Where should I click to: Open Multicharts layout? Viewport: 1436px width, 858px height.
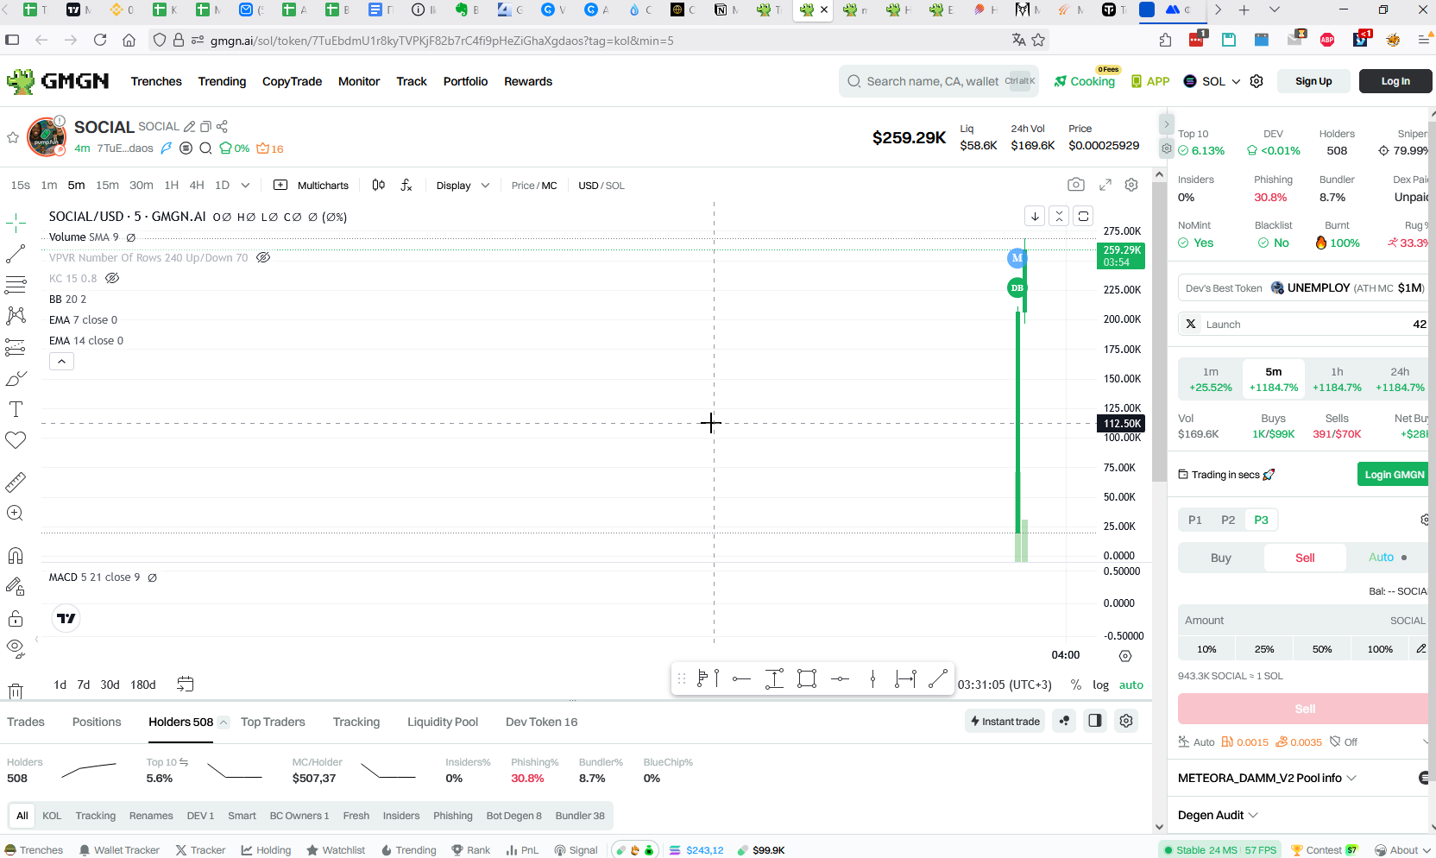(311, 185)
